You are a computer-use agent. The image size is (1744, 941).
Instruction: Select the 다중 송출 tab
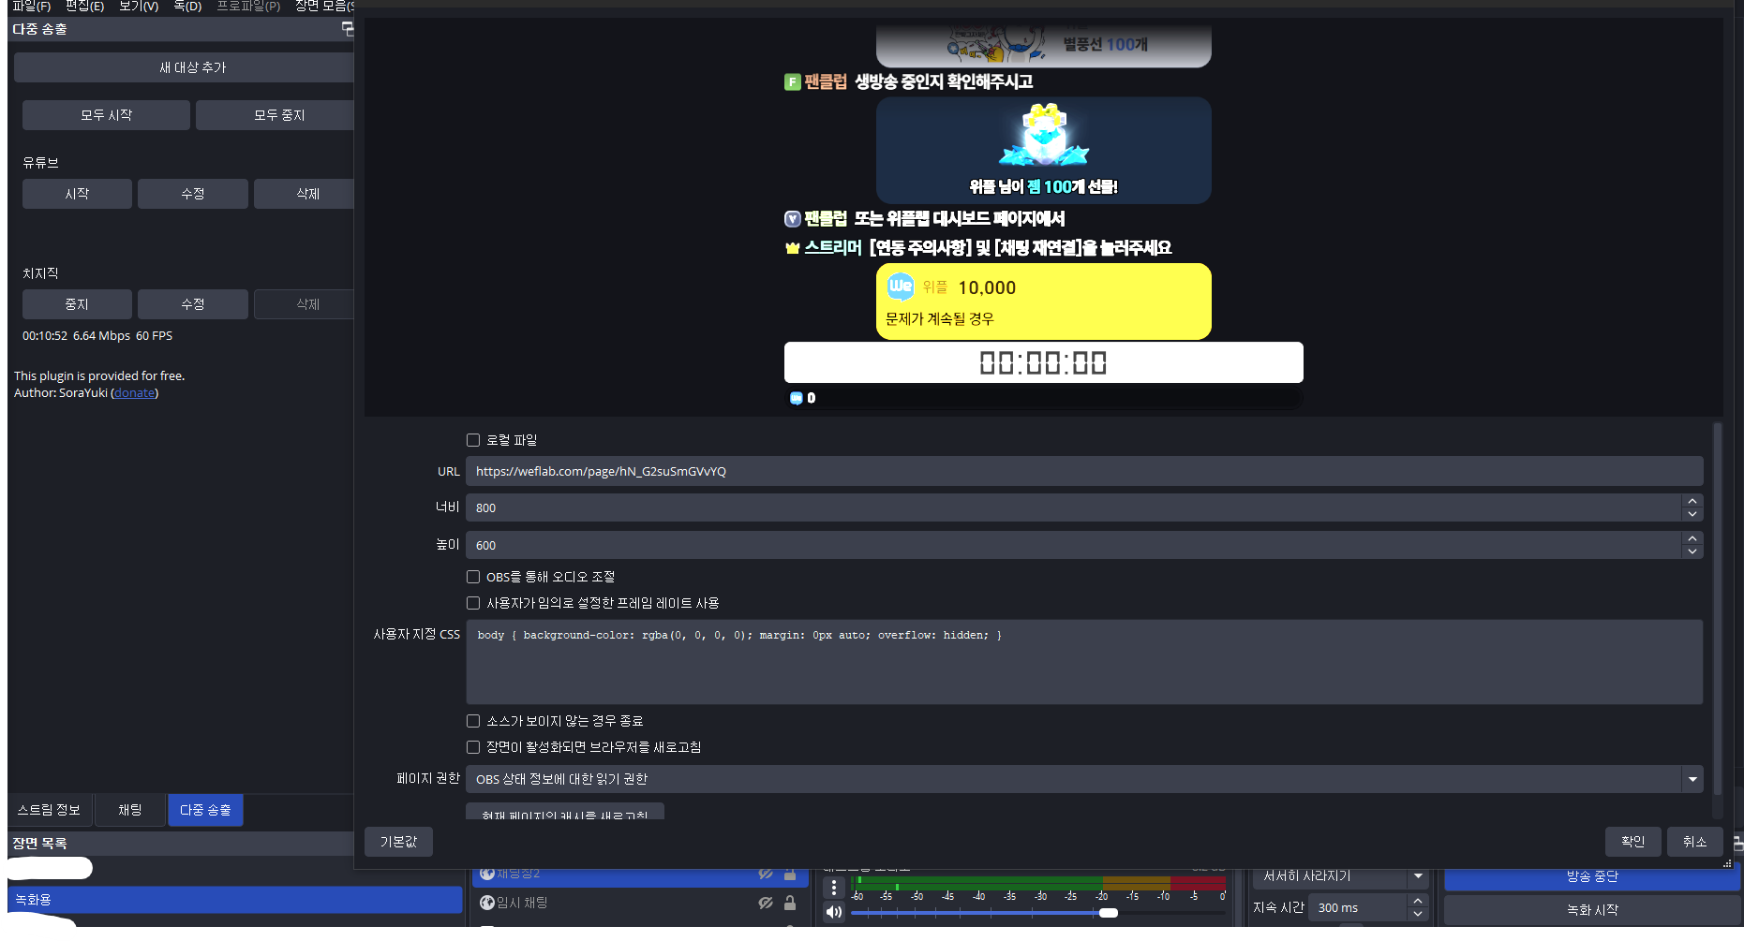pyautogui.click(x=205, y=810)
